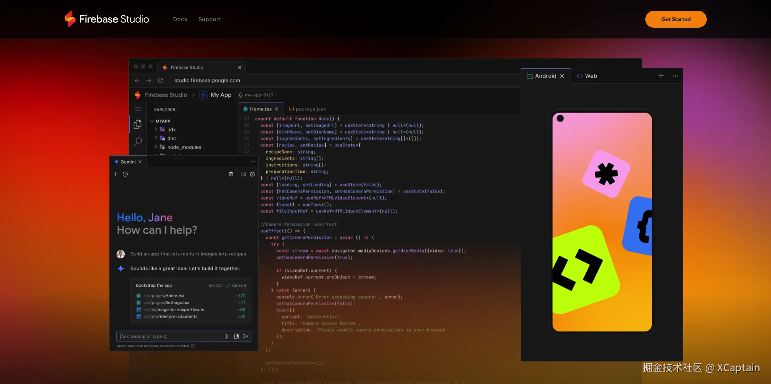
Task: Expand the .idx folder
Action: click(156, 129)
